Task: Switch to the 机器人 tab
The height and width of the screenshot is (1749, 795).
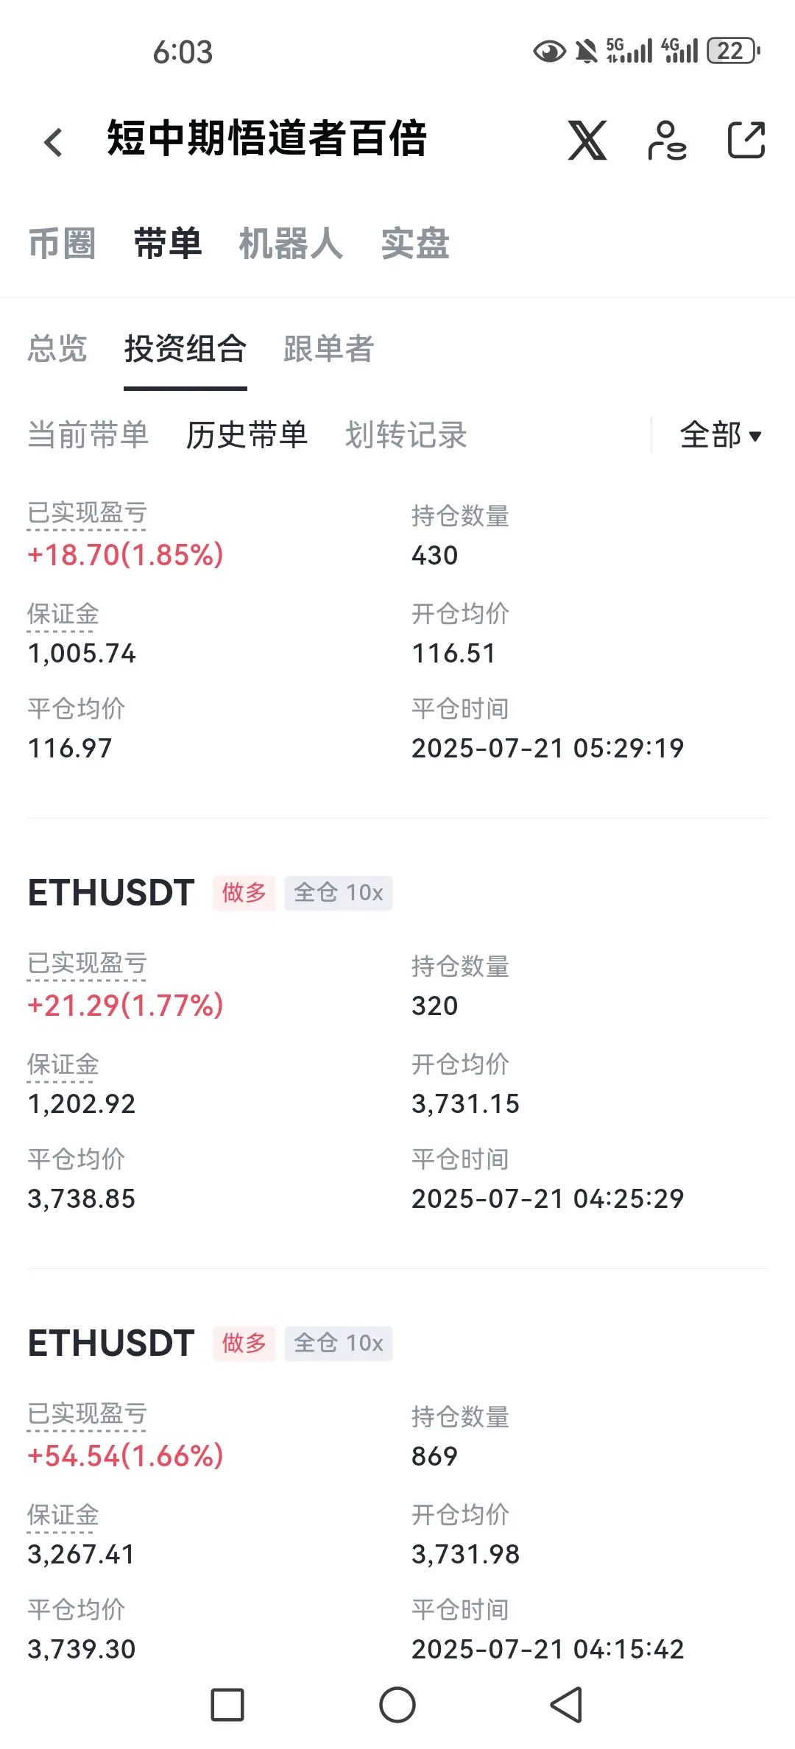Action: click(x=291, y=244)
